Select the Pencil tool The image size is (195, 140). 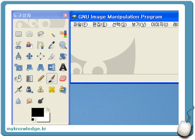41,79
